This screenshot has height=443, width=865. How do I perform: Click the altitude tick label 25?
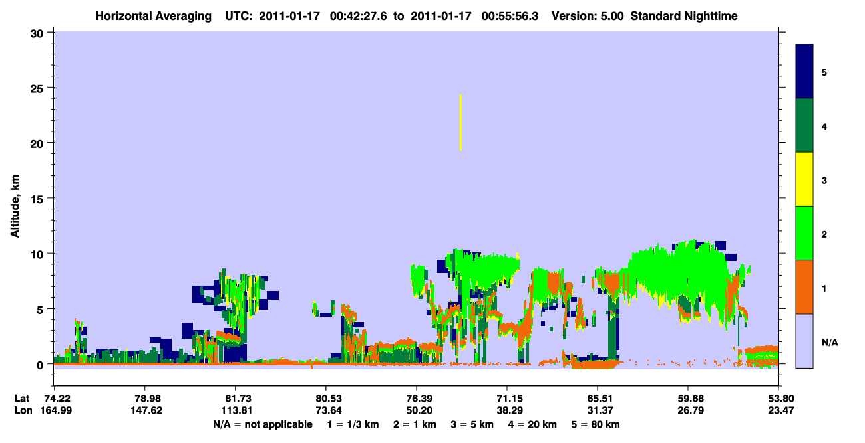tap(38, 88)
